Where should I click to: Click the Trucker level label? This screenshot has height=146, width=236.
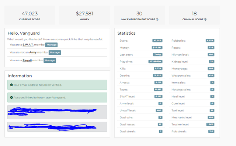[180, 125]
